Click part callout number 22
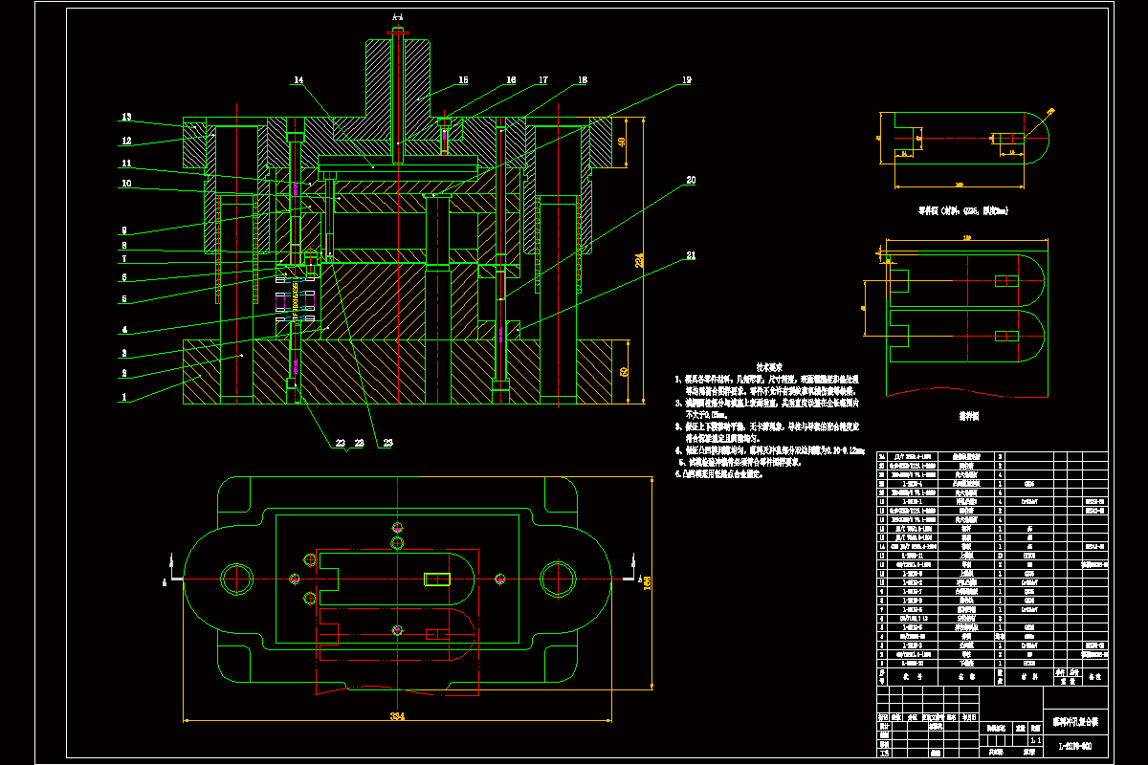1148x765 pixels. (342, 443)
